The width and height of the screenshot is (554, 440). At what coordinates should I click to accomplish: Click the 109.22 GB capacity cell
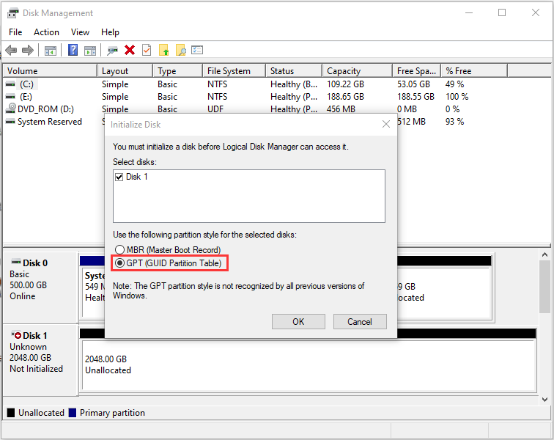[x=345, y=84]
